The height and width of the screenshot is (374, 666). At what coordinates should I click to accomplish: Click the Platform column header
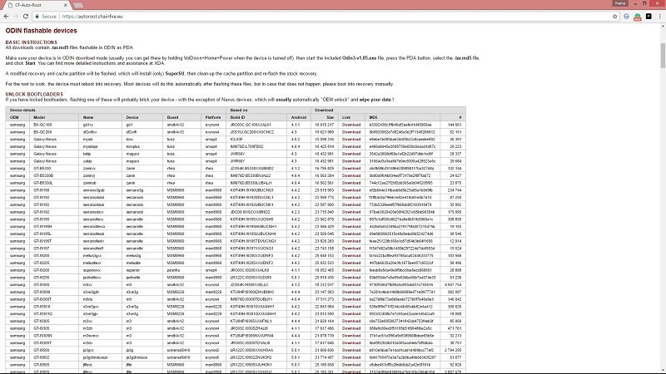click(213, 117)
